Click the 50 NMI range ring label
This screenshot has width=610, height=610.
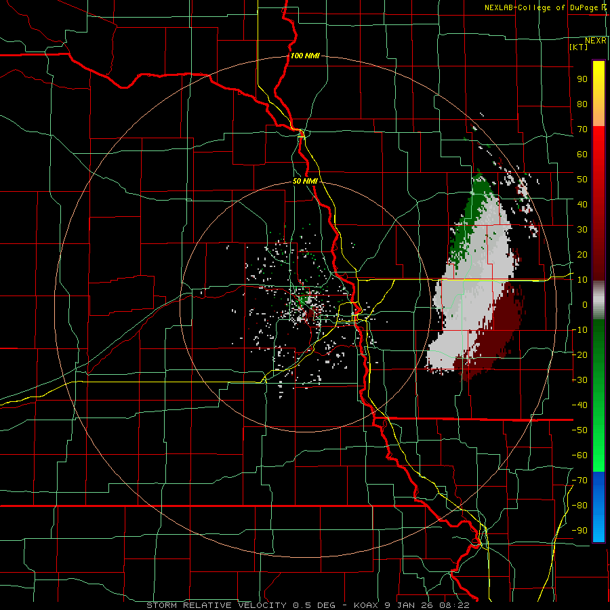tap(305, 181)
